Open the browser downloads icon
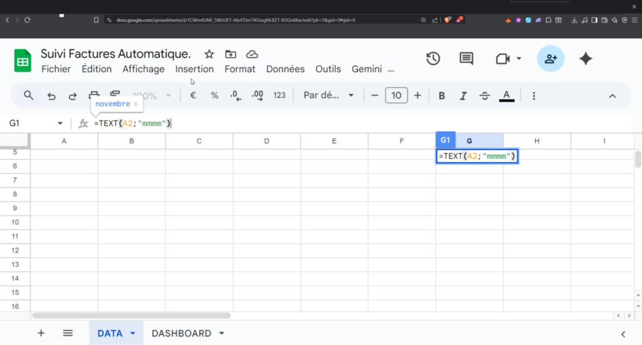 574,20
